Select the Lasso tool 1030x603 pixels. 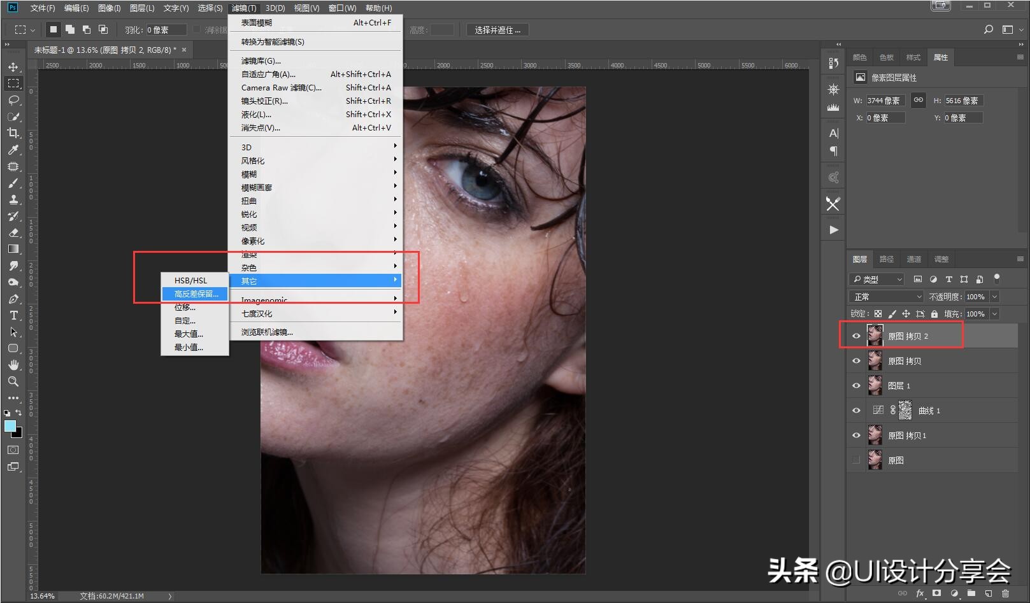14,100
